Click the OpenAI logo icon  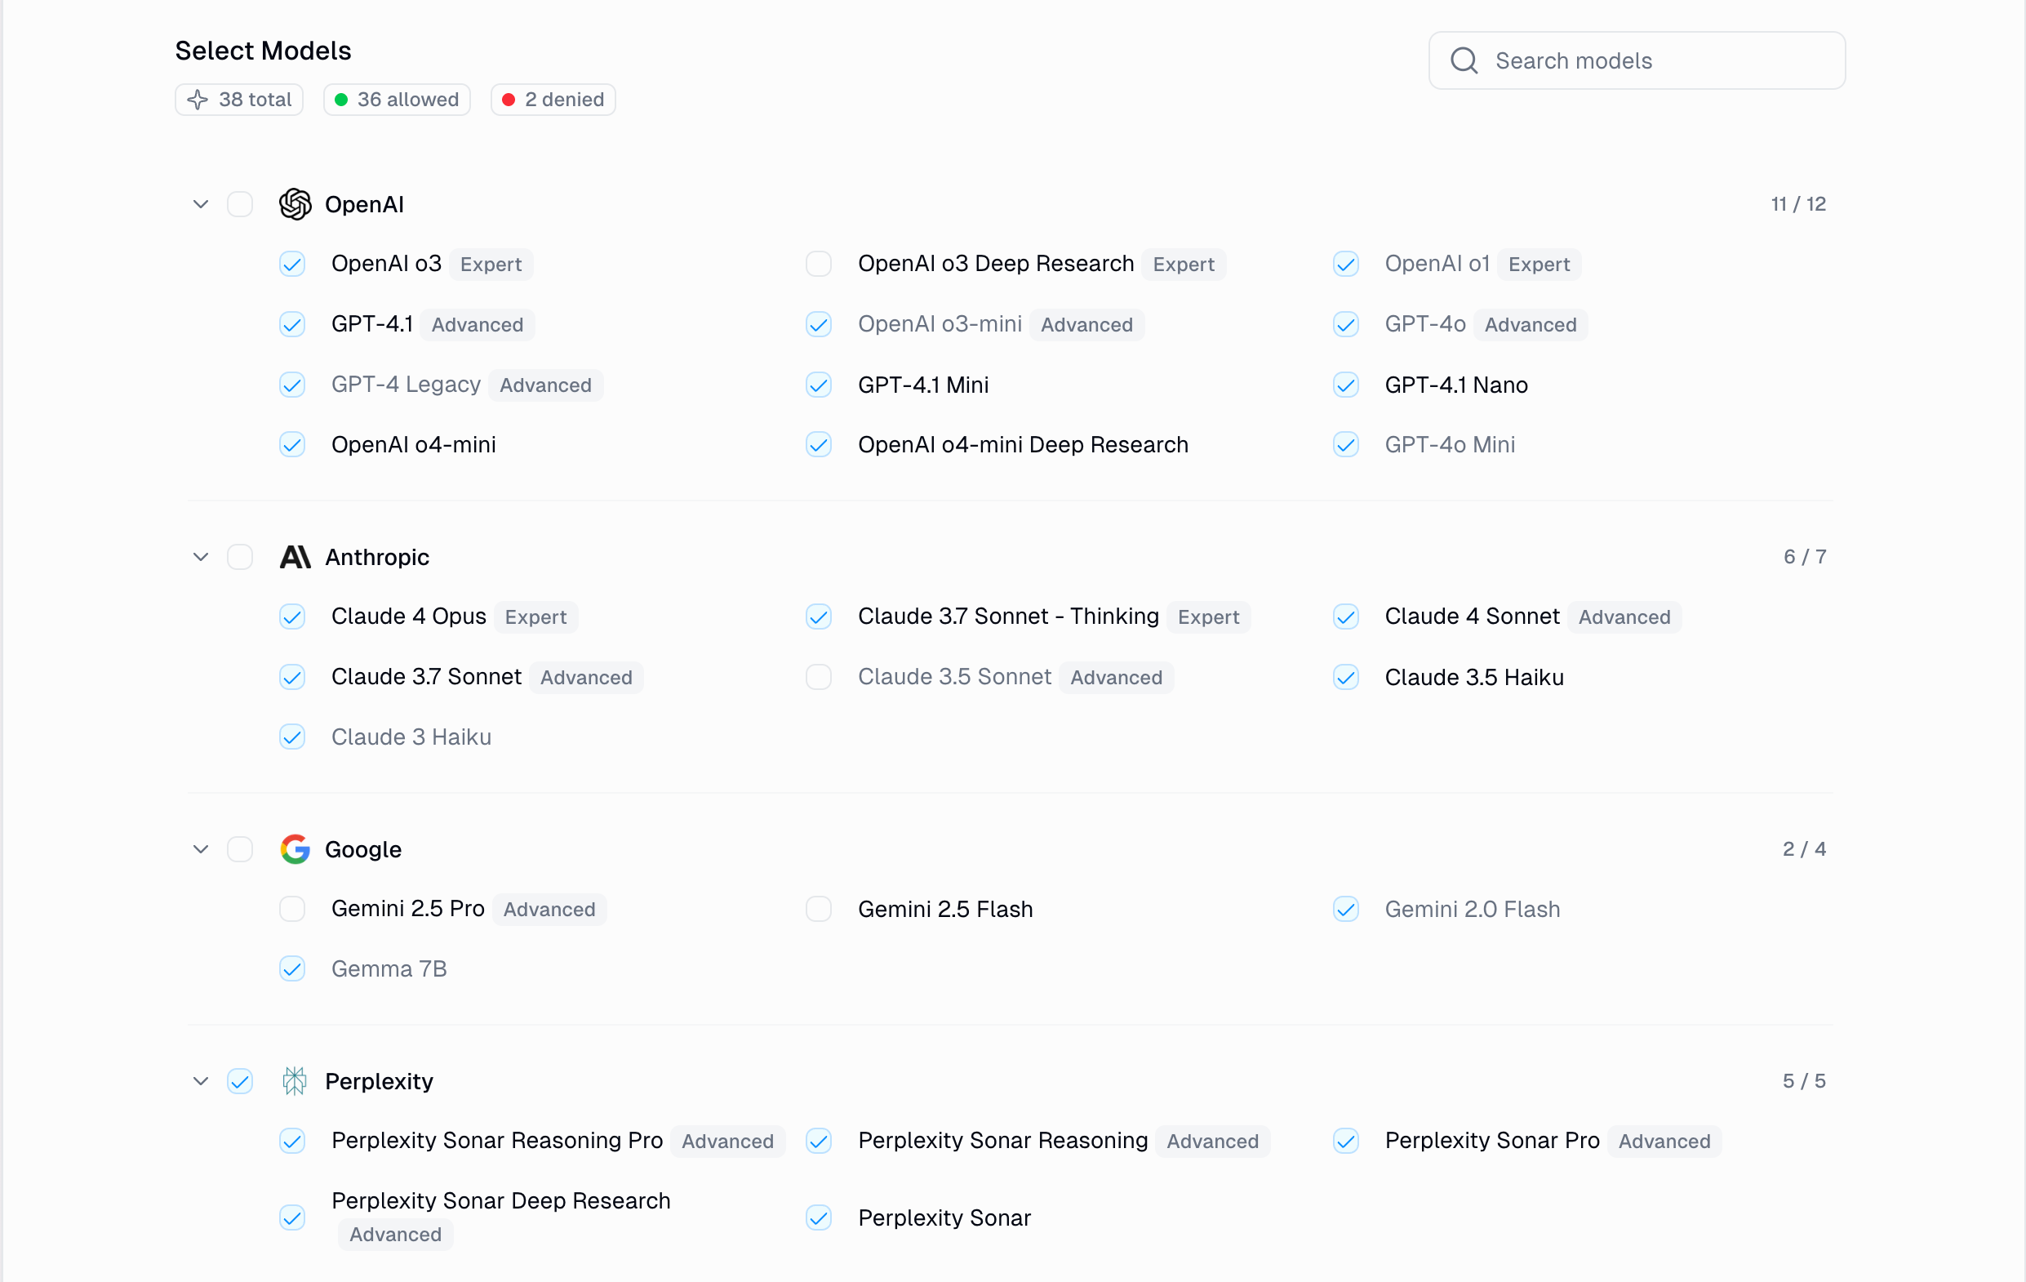[x=295, y=204]
